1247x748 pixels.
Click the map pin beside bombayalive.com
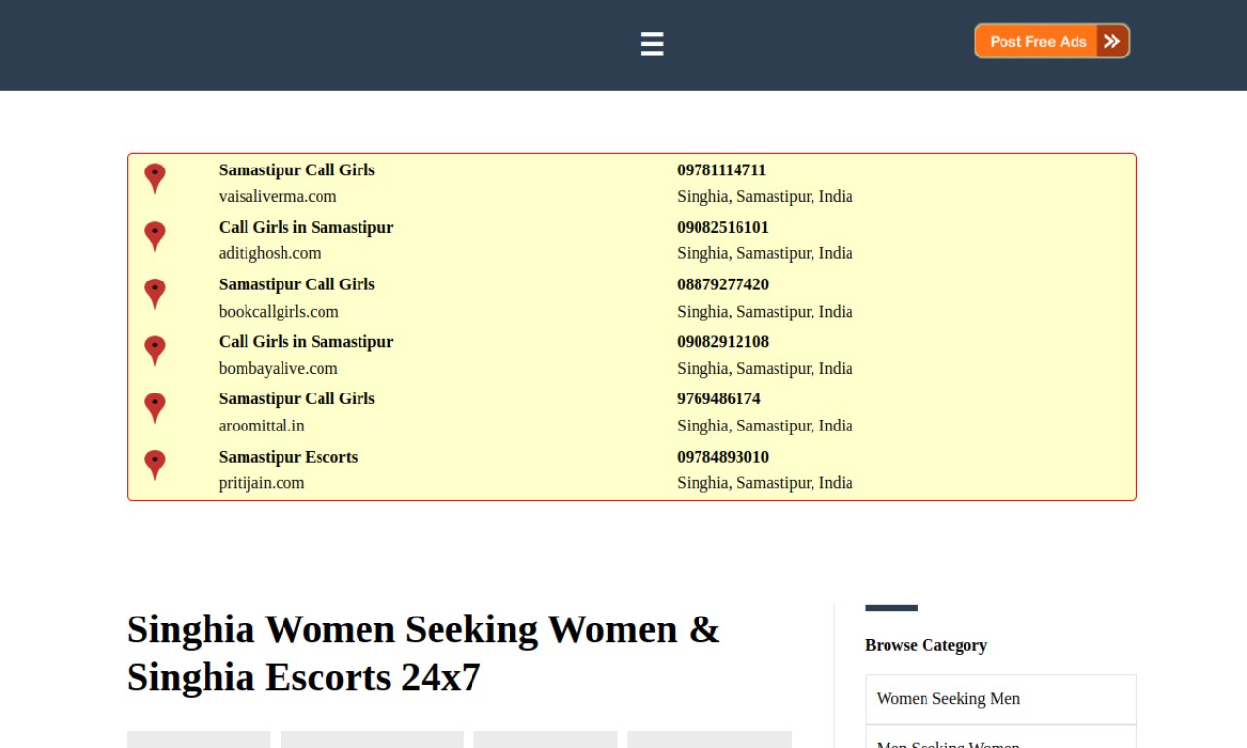(x=154, y=351)
